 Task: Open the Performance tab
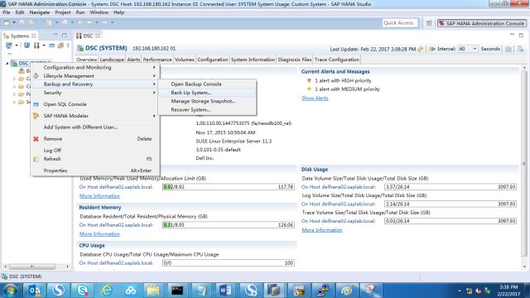click(x=157, y=60)
